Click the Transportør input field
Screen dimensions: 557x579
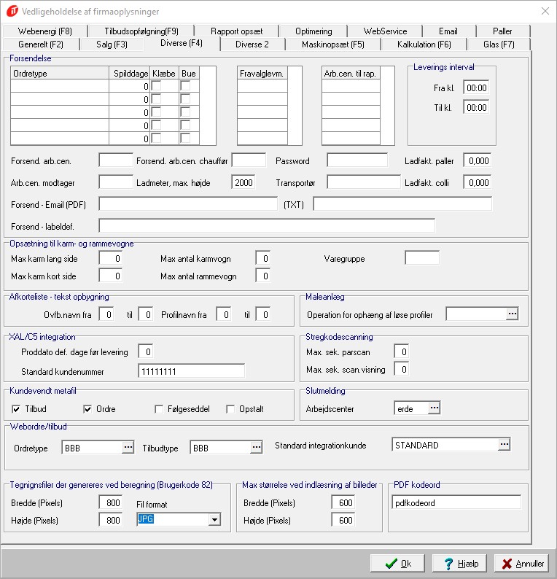pos(364,182)
